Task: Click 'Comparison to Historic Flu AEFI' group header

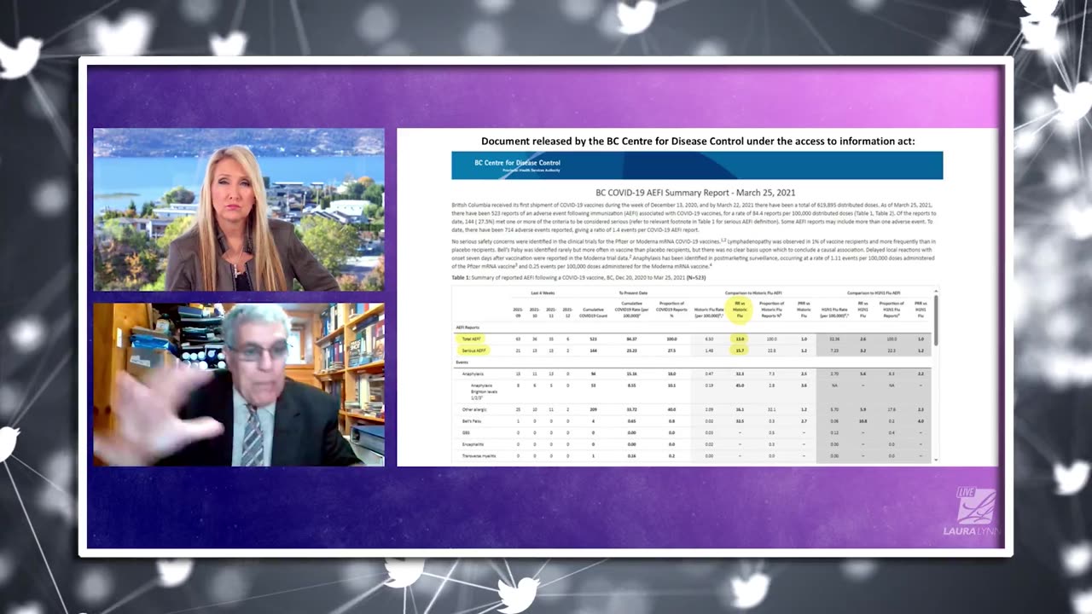Action: 754,293
